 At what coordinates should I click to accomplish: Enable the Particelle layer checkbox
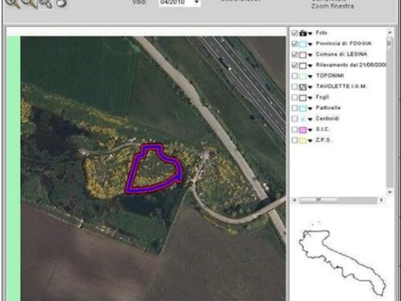294,108
